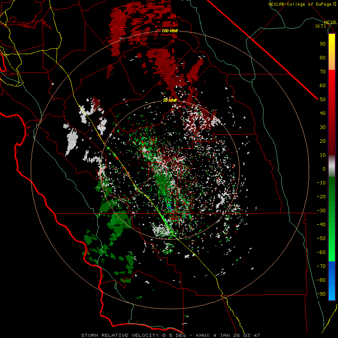338x338 pixels.
Task: Click the "70" value on the velocity scale
Action: [323, 72]
